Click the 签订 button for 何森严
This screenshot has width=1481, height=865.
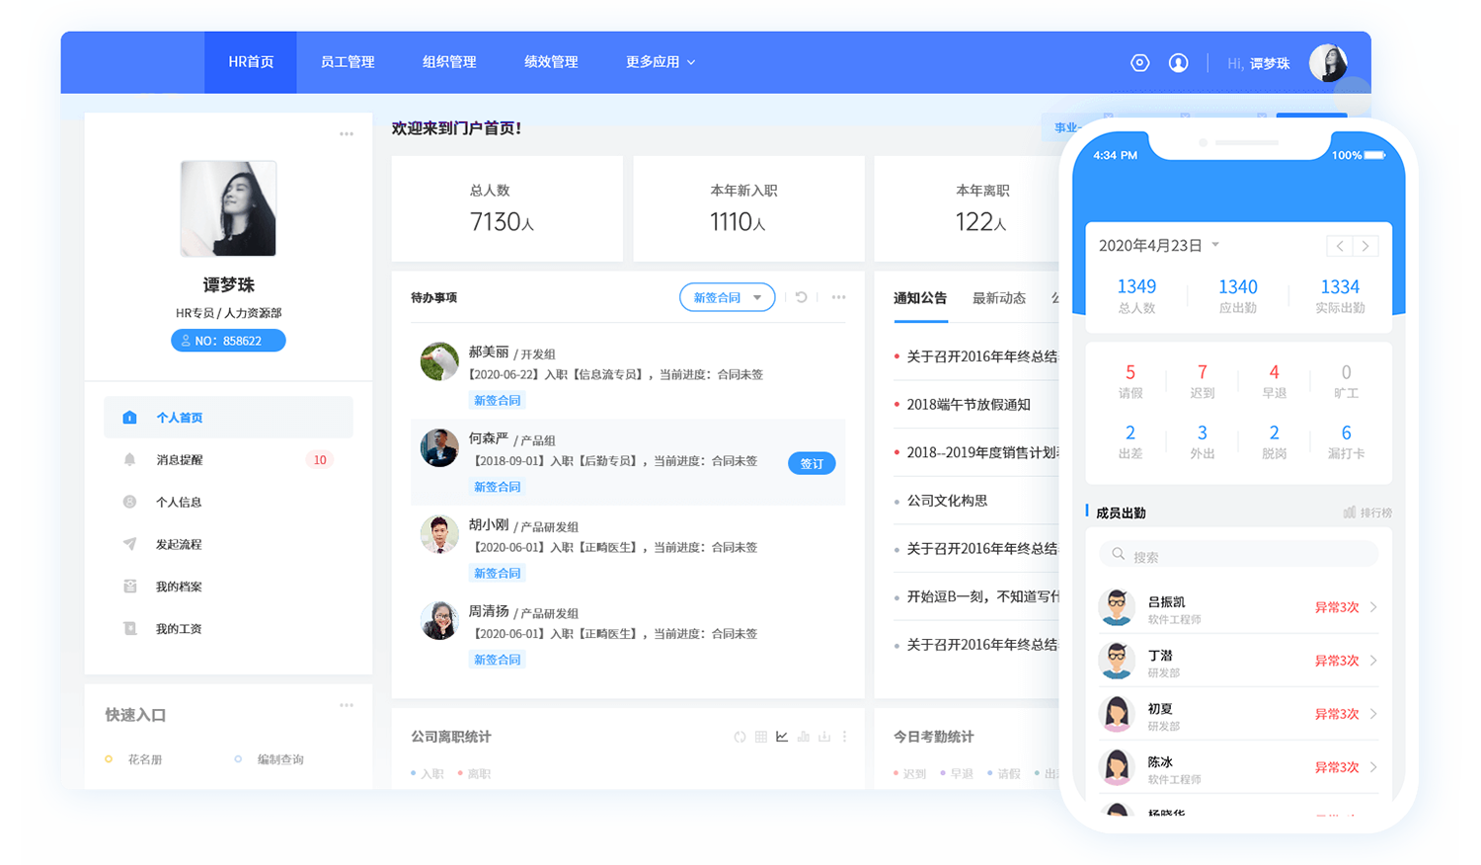coord(811,463)
